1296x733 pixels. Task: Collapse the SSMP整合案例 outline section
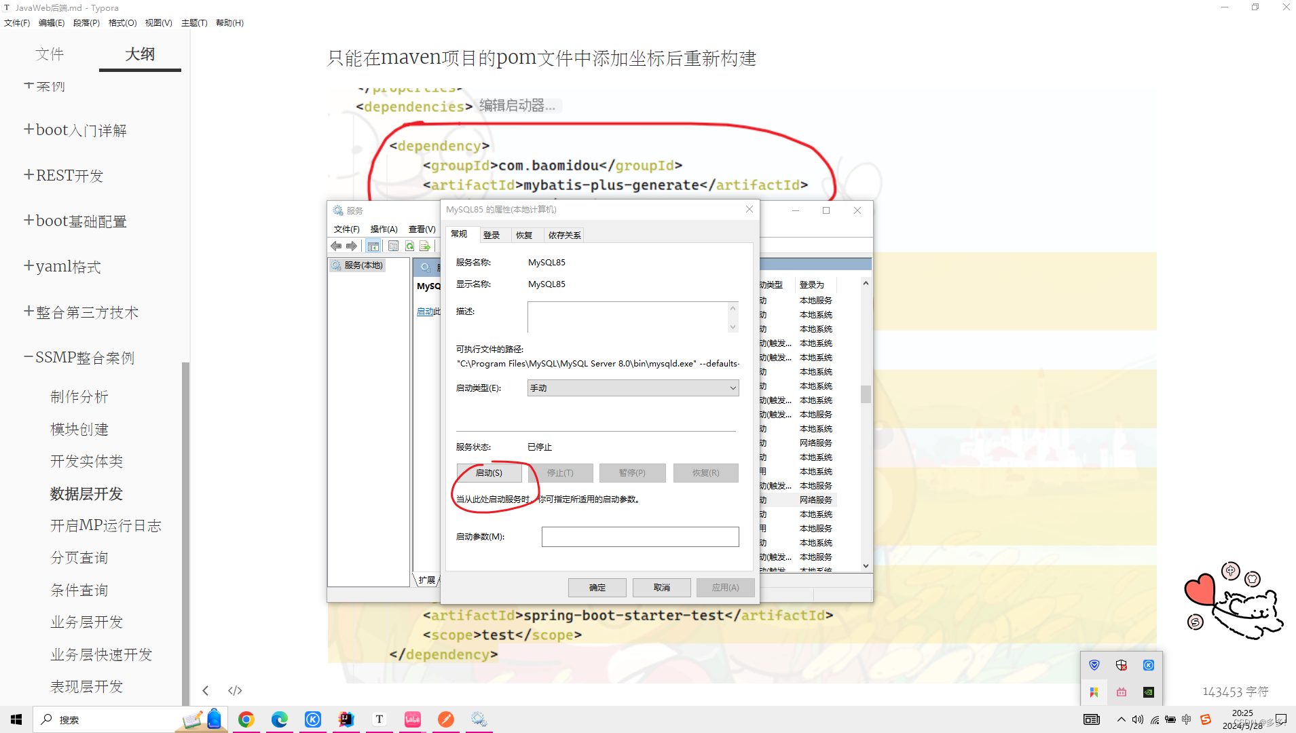click(28, 357)
